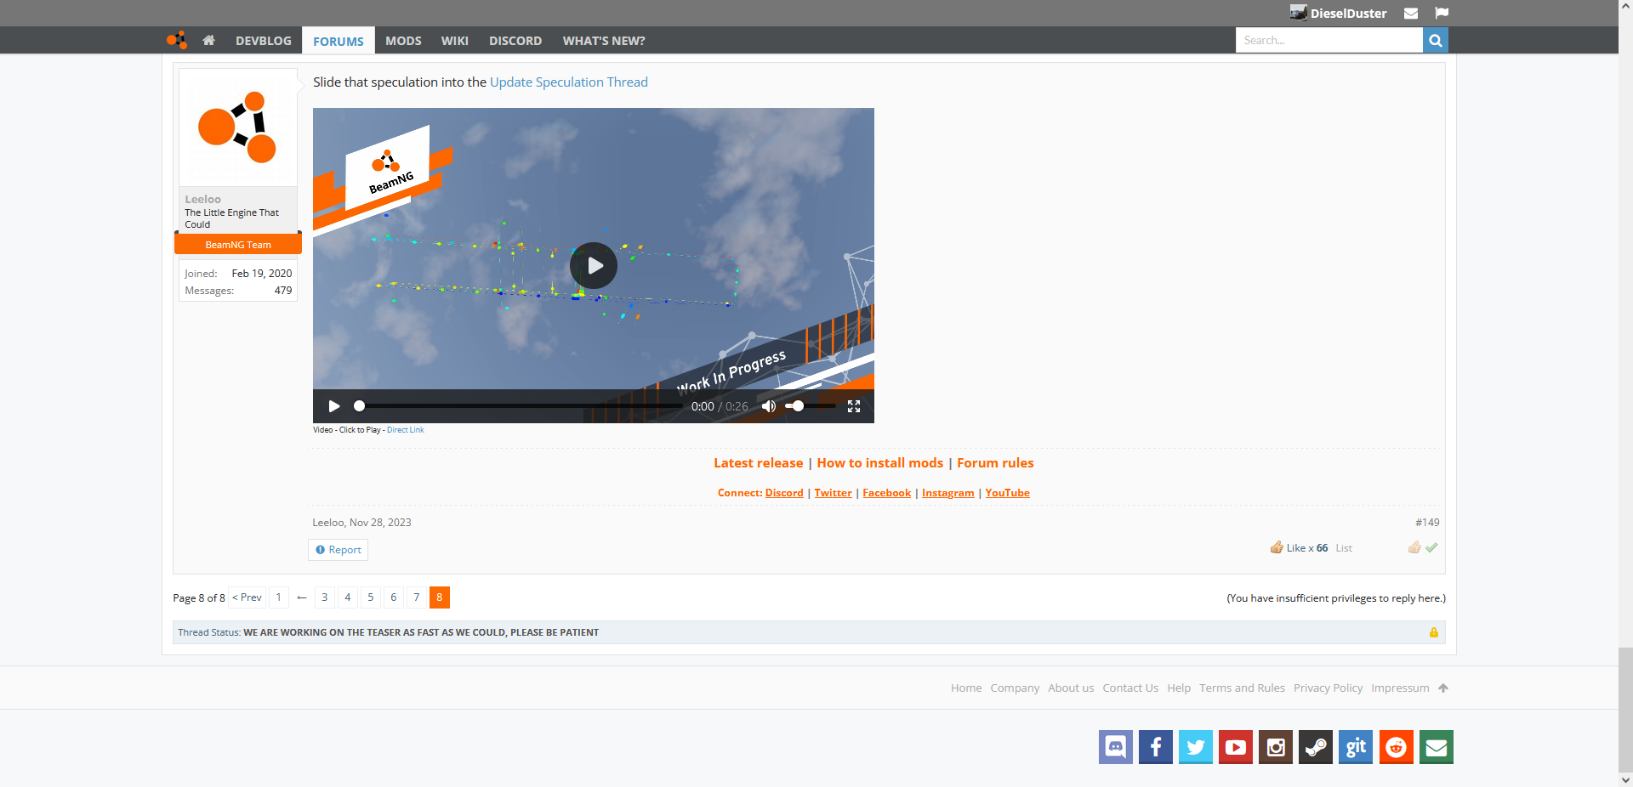Click the BeamNG Team banner
Image resolution: width=1633 pixels, height=787 pixels.
click(238, 245)
